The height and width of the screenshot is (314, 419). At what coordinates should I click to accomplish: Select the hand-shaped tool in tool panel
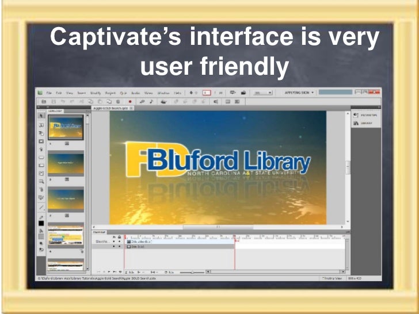coord(41,150)
